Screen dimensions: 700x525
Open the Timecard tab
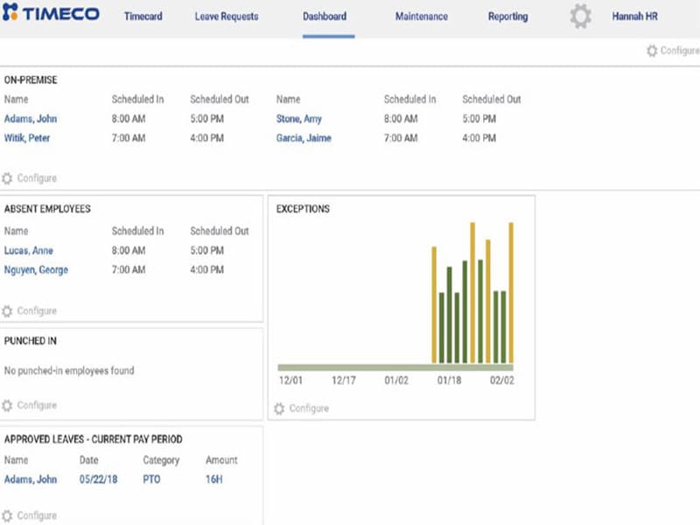143,17
